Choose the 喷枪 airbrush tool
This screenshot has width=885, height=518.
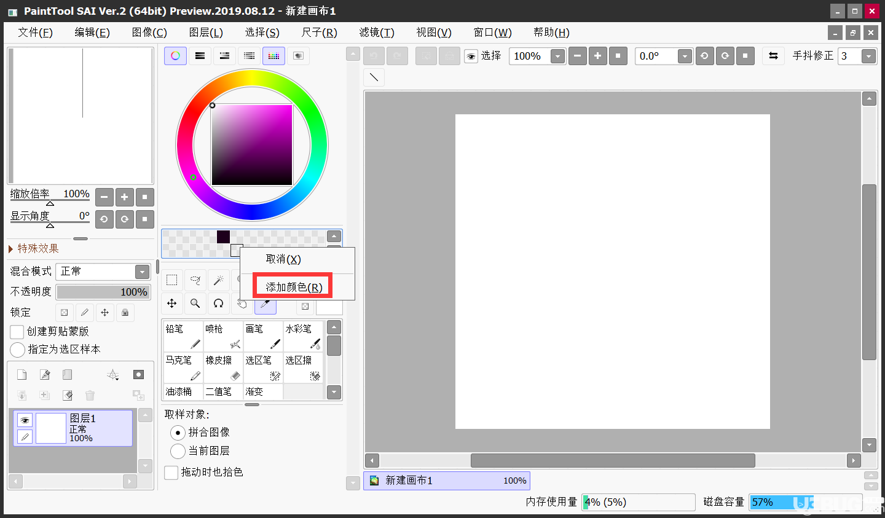tap(223, 336)
